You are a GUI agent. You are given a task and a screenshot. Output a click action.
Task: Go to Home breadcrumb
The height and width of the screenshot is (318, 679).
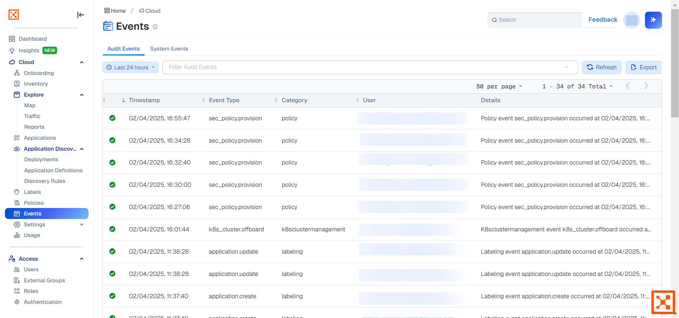(x=115, y=11)
